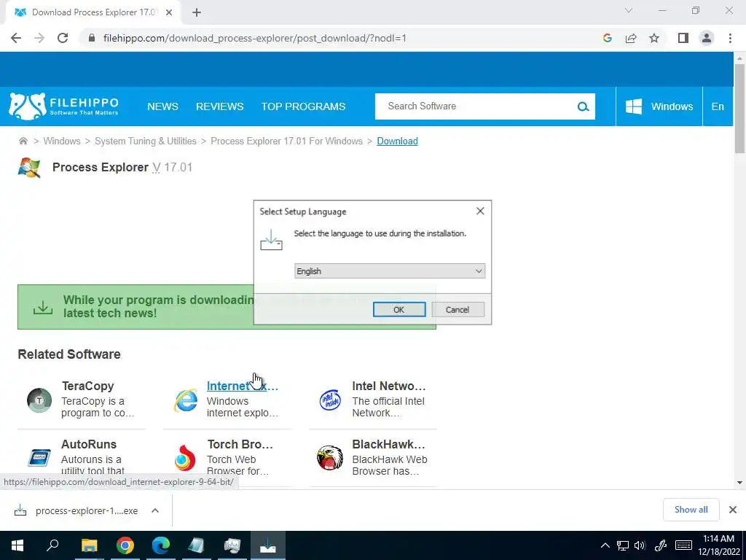Click the BlackHawk eagle icon
The image size is (746, 560).
point(330,458)
